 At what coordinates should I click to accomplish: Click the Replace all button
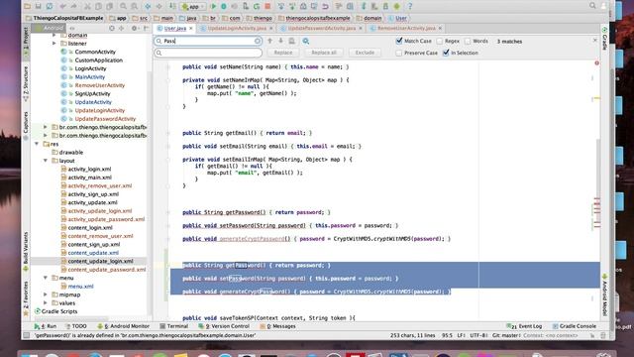[324, 53]
